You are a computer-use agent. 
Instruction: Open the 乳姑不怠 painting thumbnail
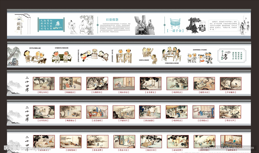[124, 141]
